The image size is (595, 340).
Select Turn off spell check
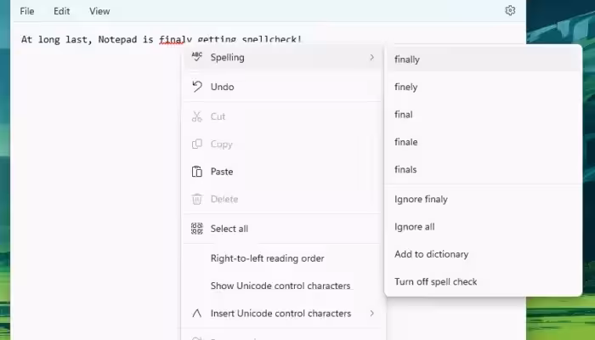pos(484,281)
